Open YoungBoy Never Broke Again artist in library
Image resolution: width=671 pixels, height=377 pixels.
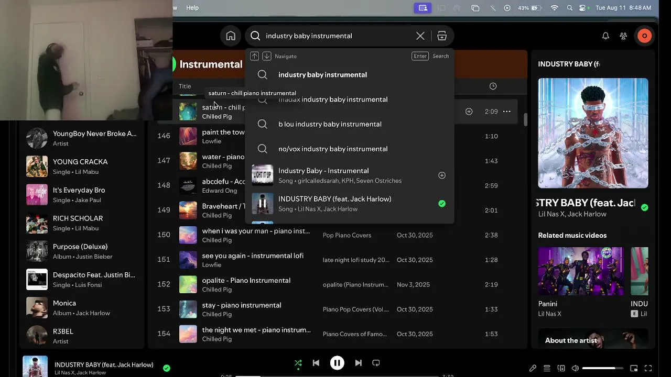pyautogui.click(x=82, y=138)
